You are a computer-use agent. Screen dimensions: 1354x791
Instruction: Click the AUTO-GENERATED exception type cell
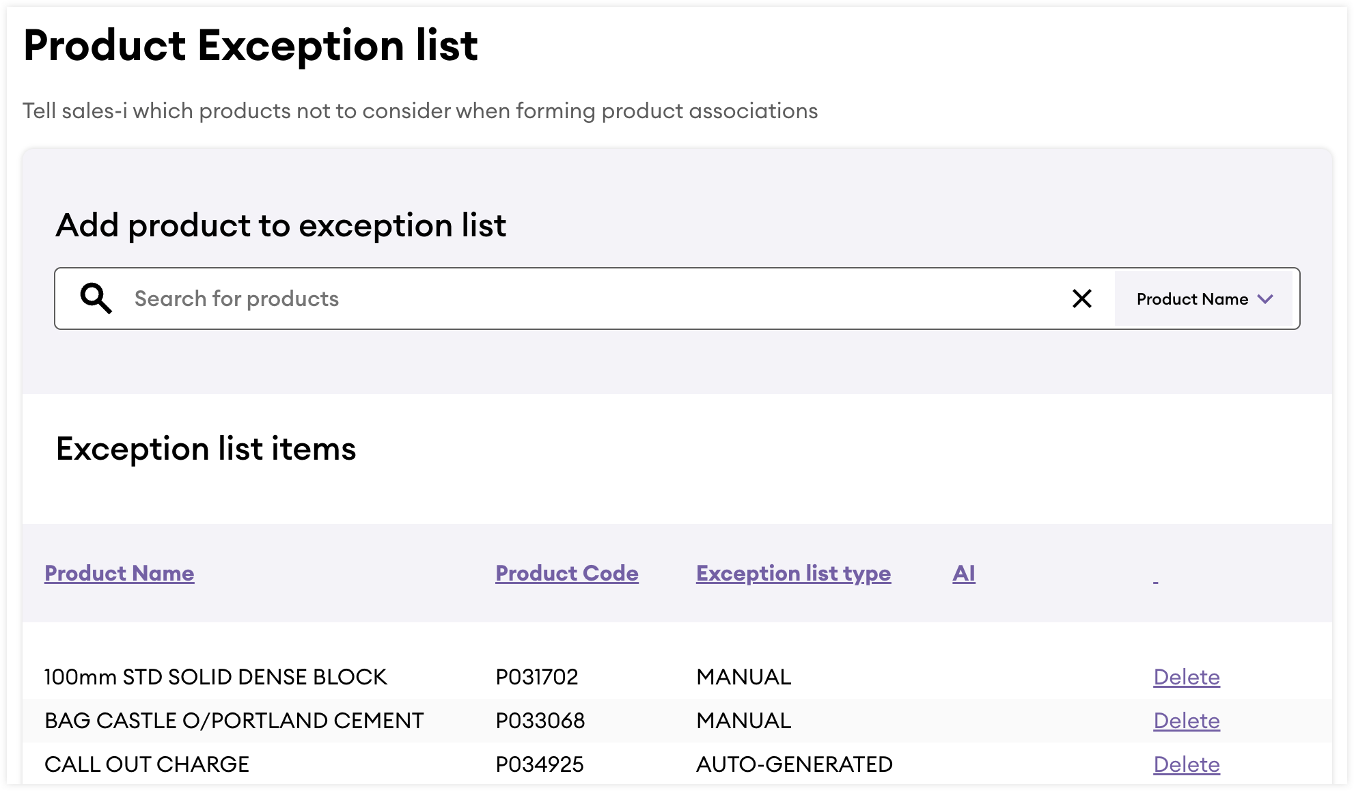click(x=794, y=764)
